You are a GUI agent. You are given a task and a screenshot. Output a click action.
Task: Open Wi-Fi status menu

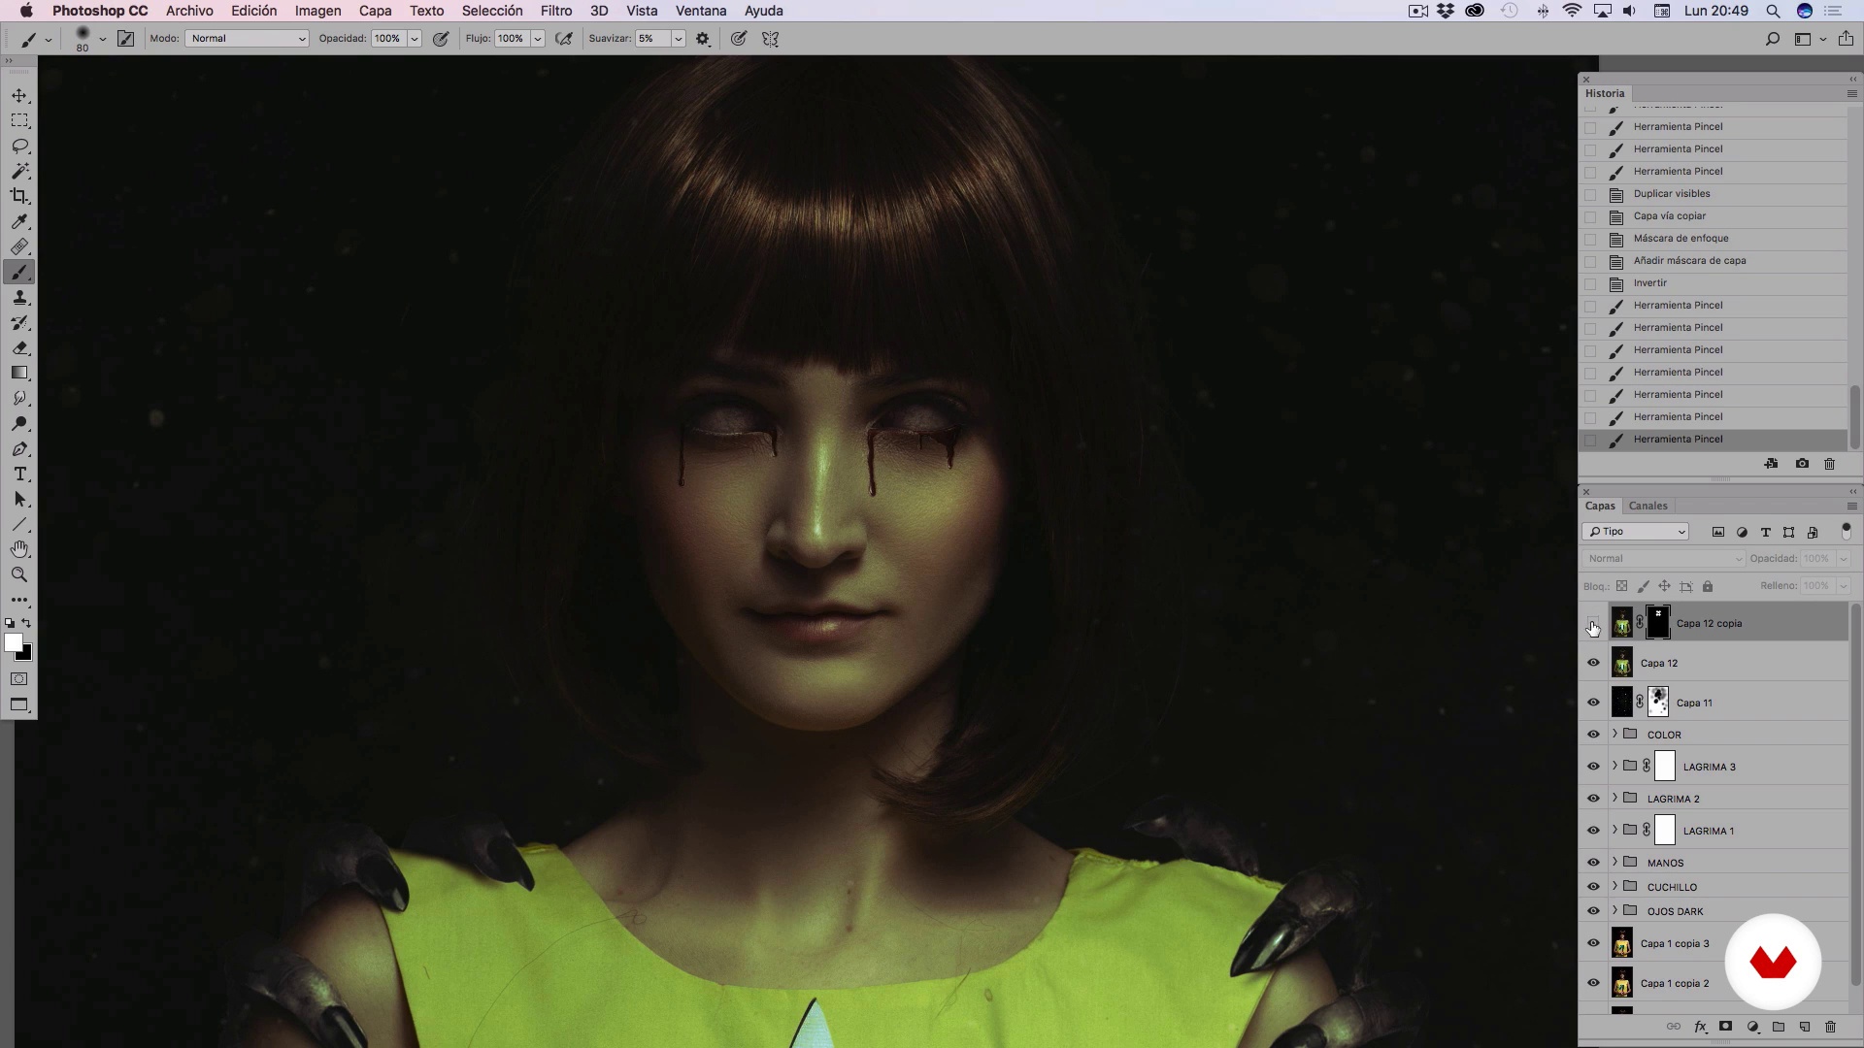[1572, 11]
